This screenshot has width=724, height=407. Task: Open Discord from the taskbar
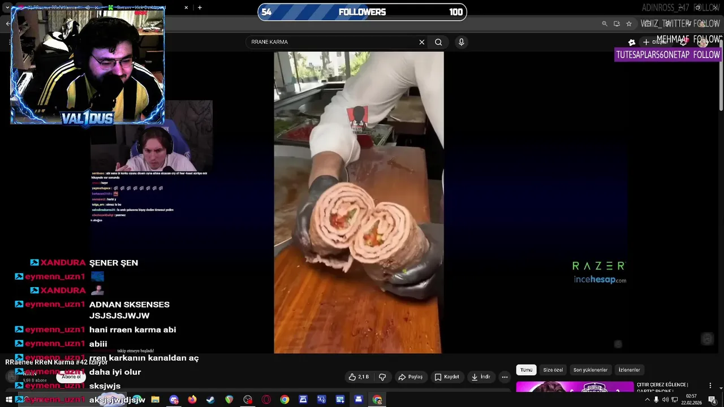(x=174, y=400)
